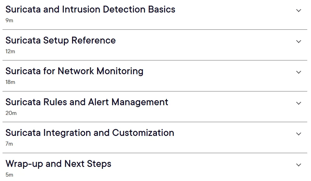This screenshot has height=181, width=311.
Task: Click the 12m duration under Setup Reference
Action: click(10, 51)
